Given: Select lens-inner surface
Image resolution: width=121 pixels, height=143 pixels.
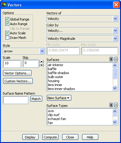Looking at the screenshot, I should [x=80, y=85].
